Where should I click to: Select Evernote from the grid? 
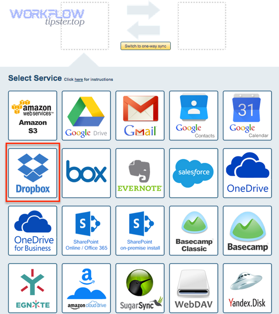coord(140,173)
